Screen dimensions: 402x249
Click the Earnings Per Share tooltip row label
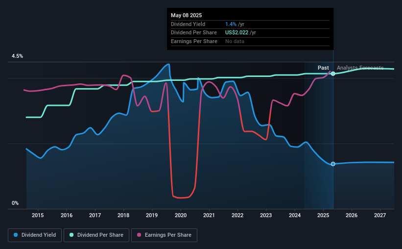(194, 41)
